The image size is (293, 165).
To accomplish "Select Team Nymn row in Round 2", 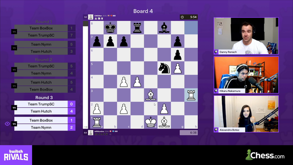I will point(45,73).
